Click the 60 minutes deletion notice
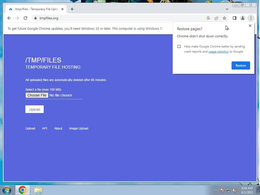260x195 pixels. point(66,80)
